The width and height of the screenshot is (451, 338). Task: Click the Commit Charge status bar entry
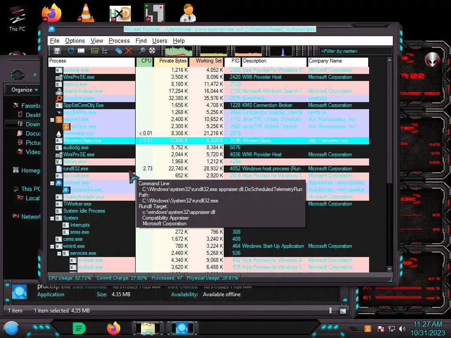122,278
